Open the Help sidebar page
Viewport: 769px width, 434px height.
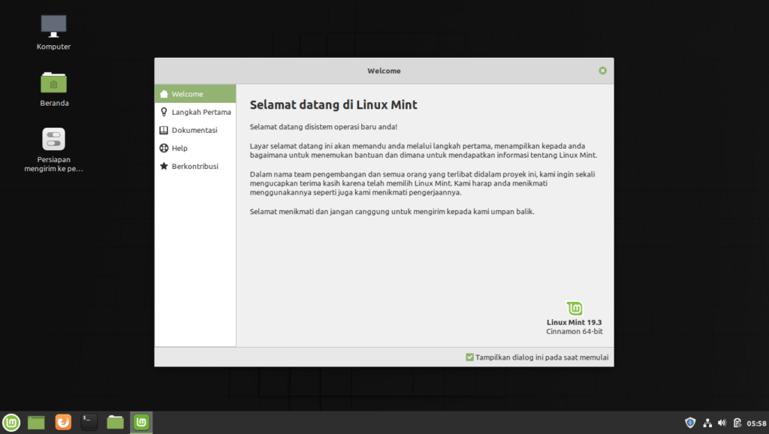pos(195,148)
